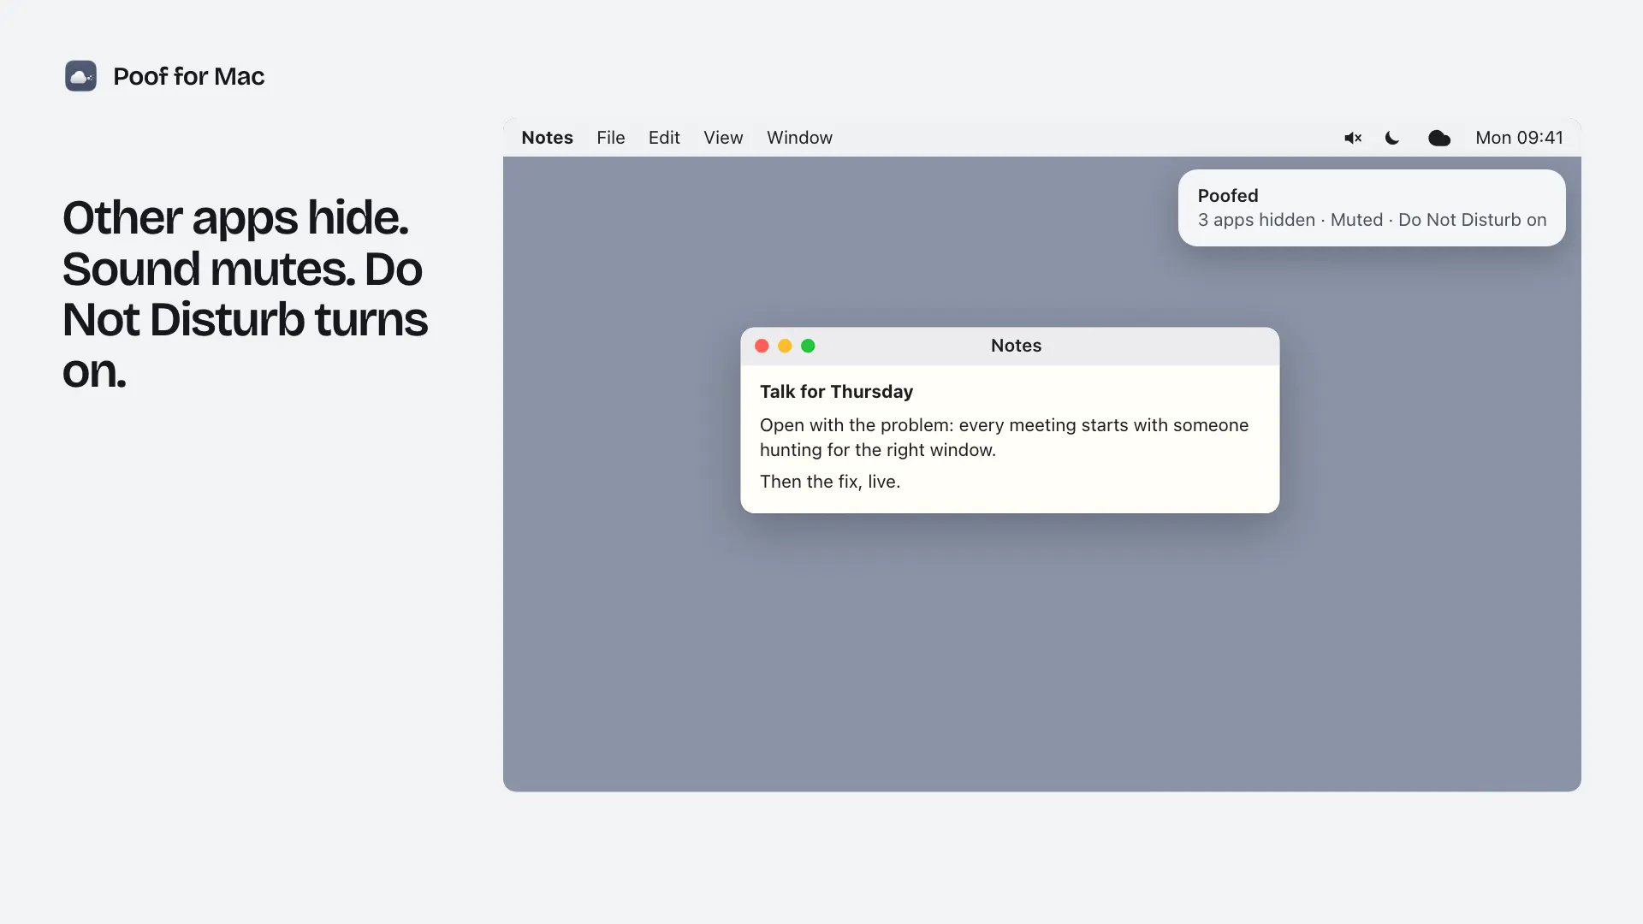Click the "Then the fix, live." line
1643x924 pixels.
click(830, 482)
